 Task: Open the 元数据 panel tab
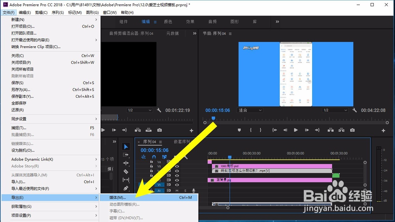(173, 33)
